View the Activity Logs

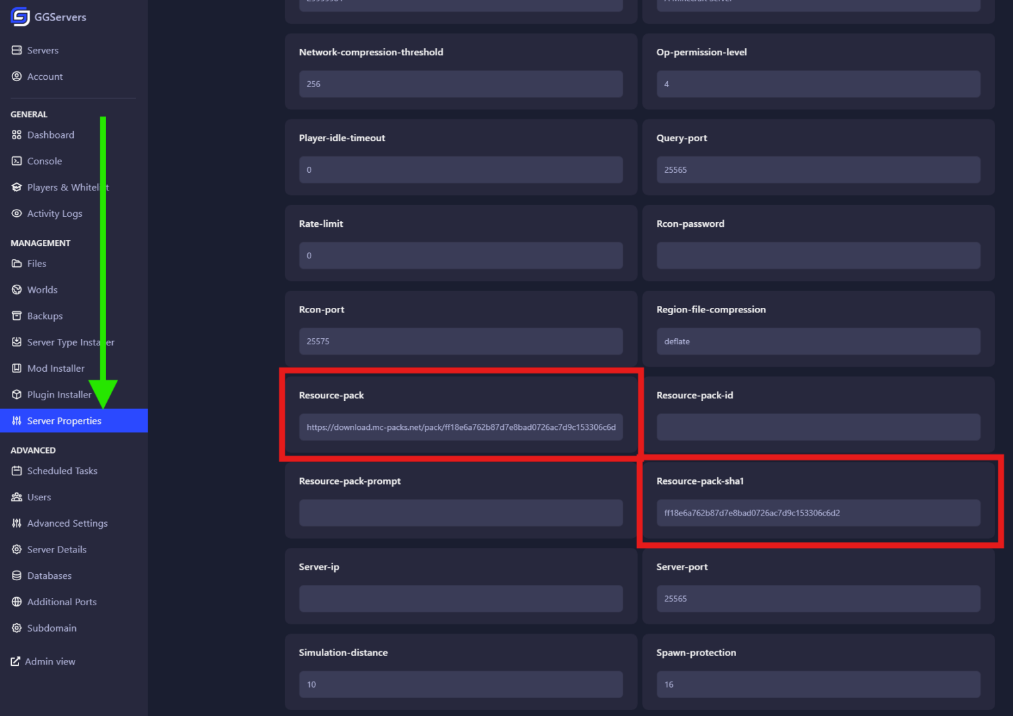(x=54, y=214)
